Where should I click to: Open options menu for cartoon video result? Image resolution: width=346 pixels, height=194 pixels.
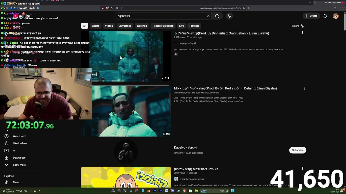coord(302,169)
